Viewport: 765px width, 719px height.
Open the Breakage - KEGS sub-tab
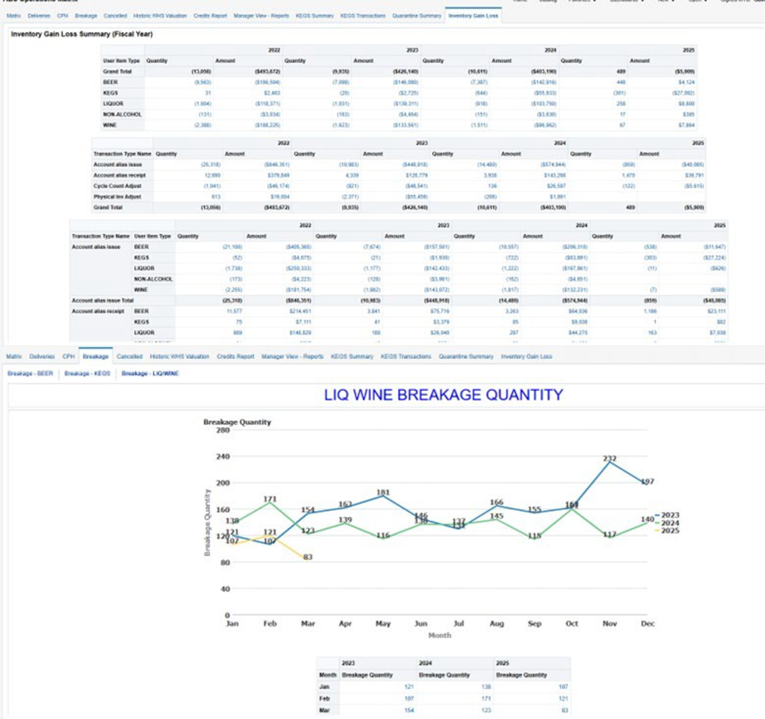click(x=87, y=373)
